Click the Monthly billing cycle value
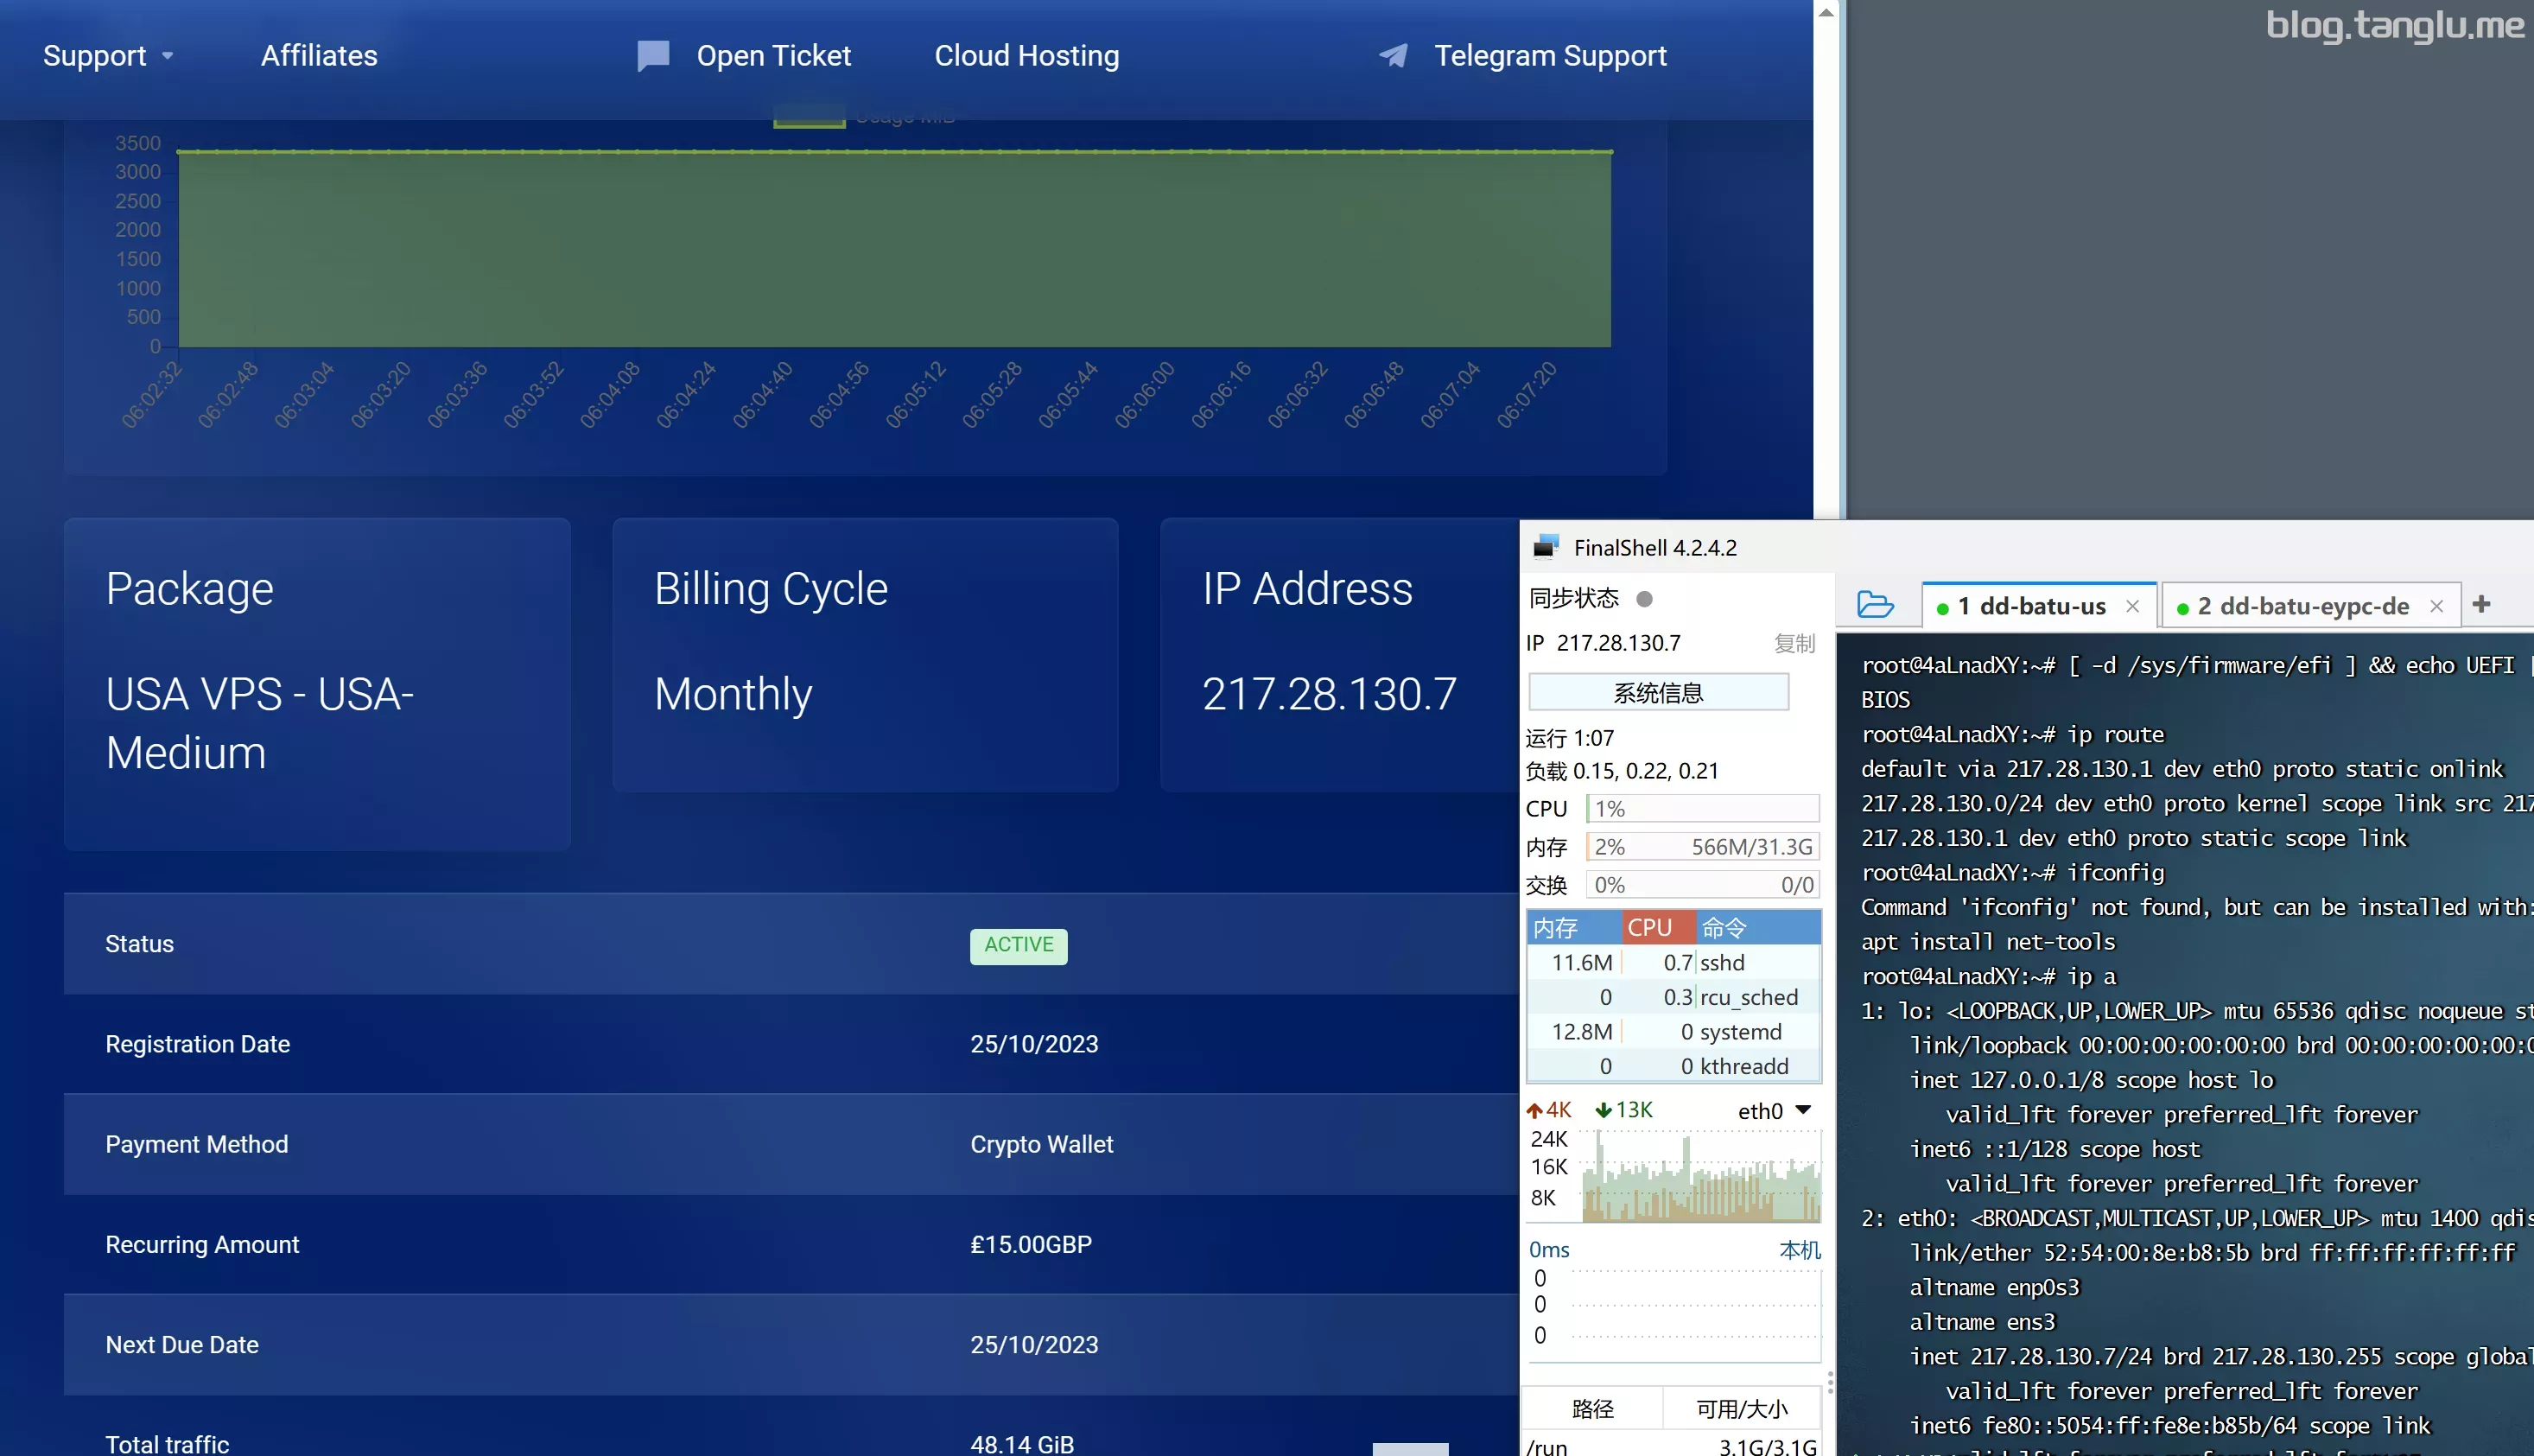Screen dimensions: 2534x1456 (x=733, y=694)
